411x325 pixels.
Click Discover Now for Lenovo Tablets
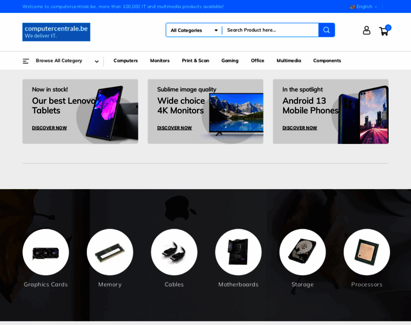49,128
